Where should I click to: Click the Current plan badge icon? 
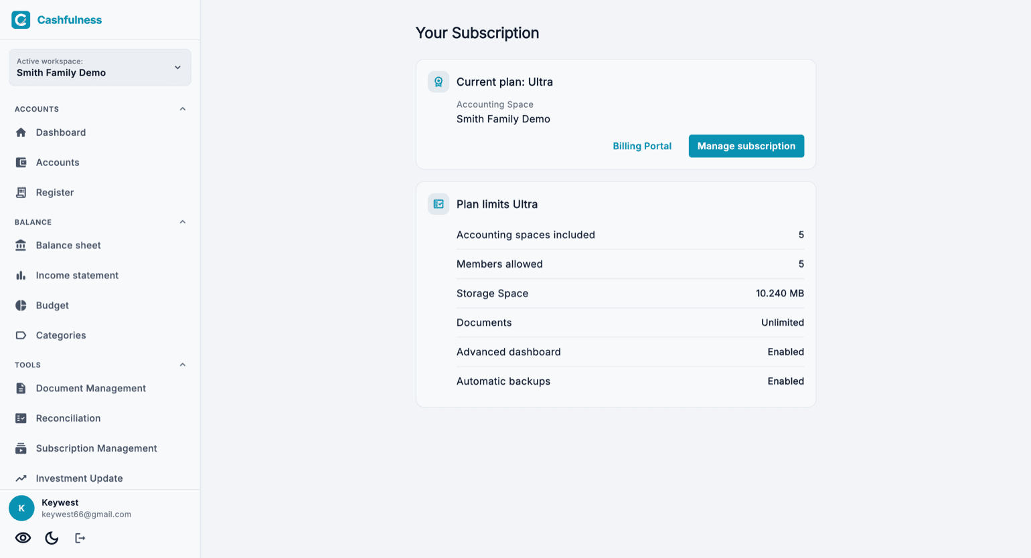439,82
